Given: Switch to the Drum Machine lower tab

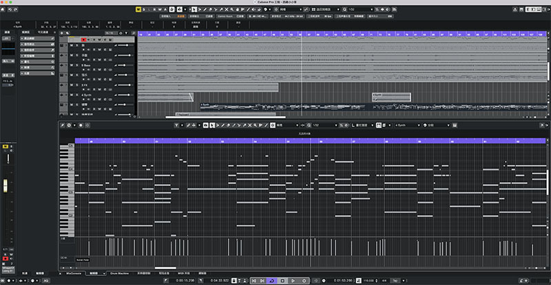Looking at the screenshot, I should pyautogui.click(x=119, y=273).
